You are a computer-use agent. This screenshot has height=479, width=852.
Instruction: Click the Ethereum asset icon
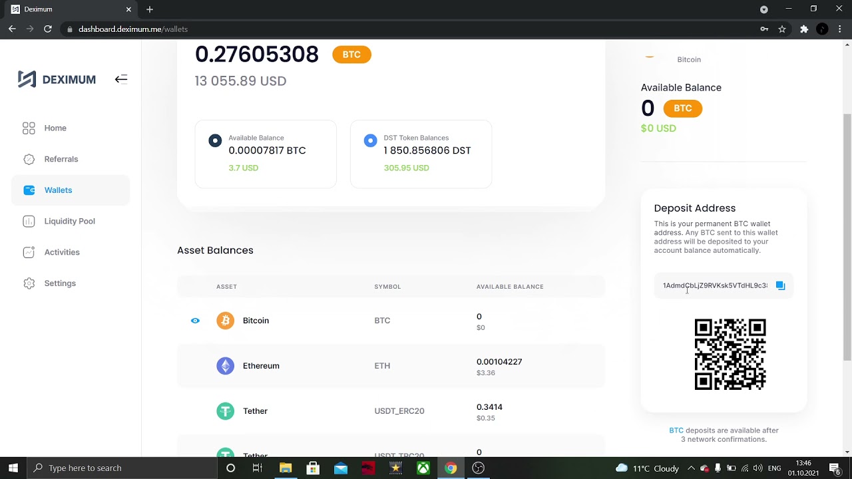point(225,366)
